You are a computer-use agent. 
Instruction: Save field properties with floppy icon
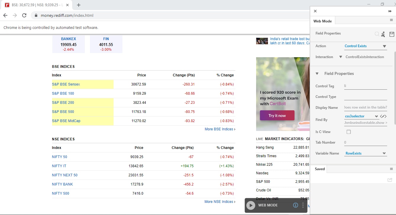click(x=392, y=34)
